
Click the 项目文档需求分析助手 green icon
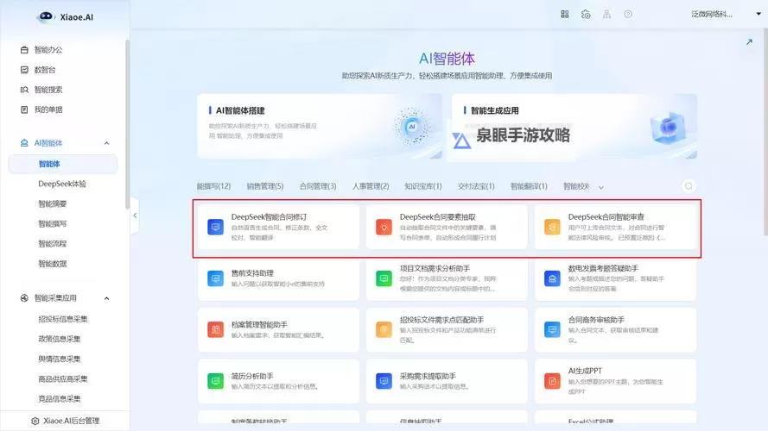[x=384, y=278]
